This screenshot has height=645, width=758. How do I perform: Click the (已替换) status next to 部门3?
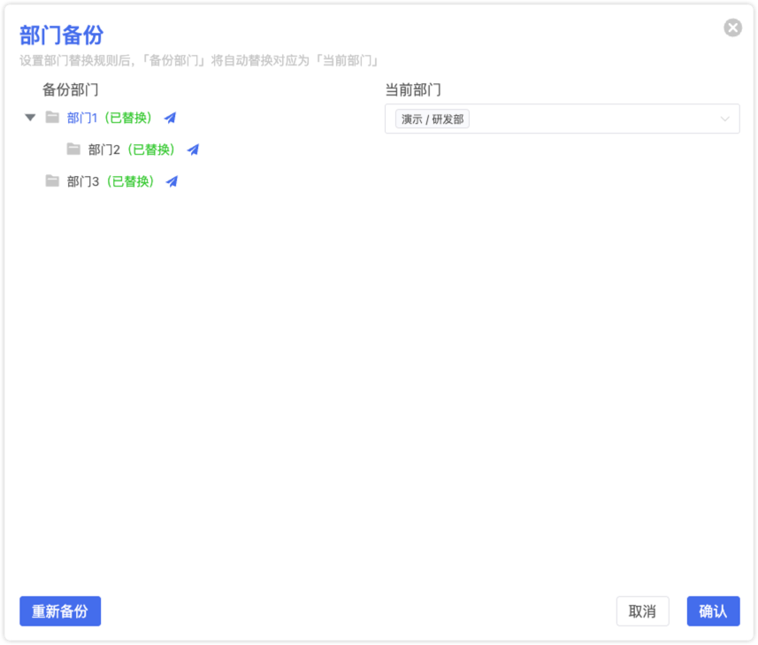click(130, 181)
